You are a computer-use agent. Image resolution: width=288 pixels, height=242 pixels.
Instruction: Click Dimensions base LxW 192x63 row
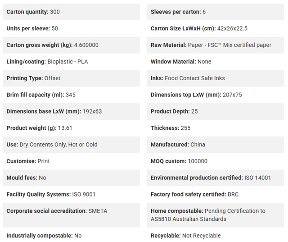pos(71,111)
